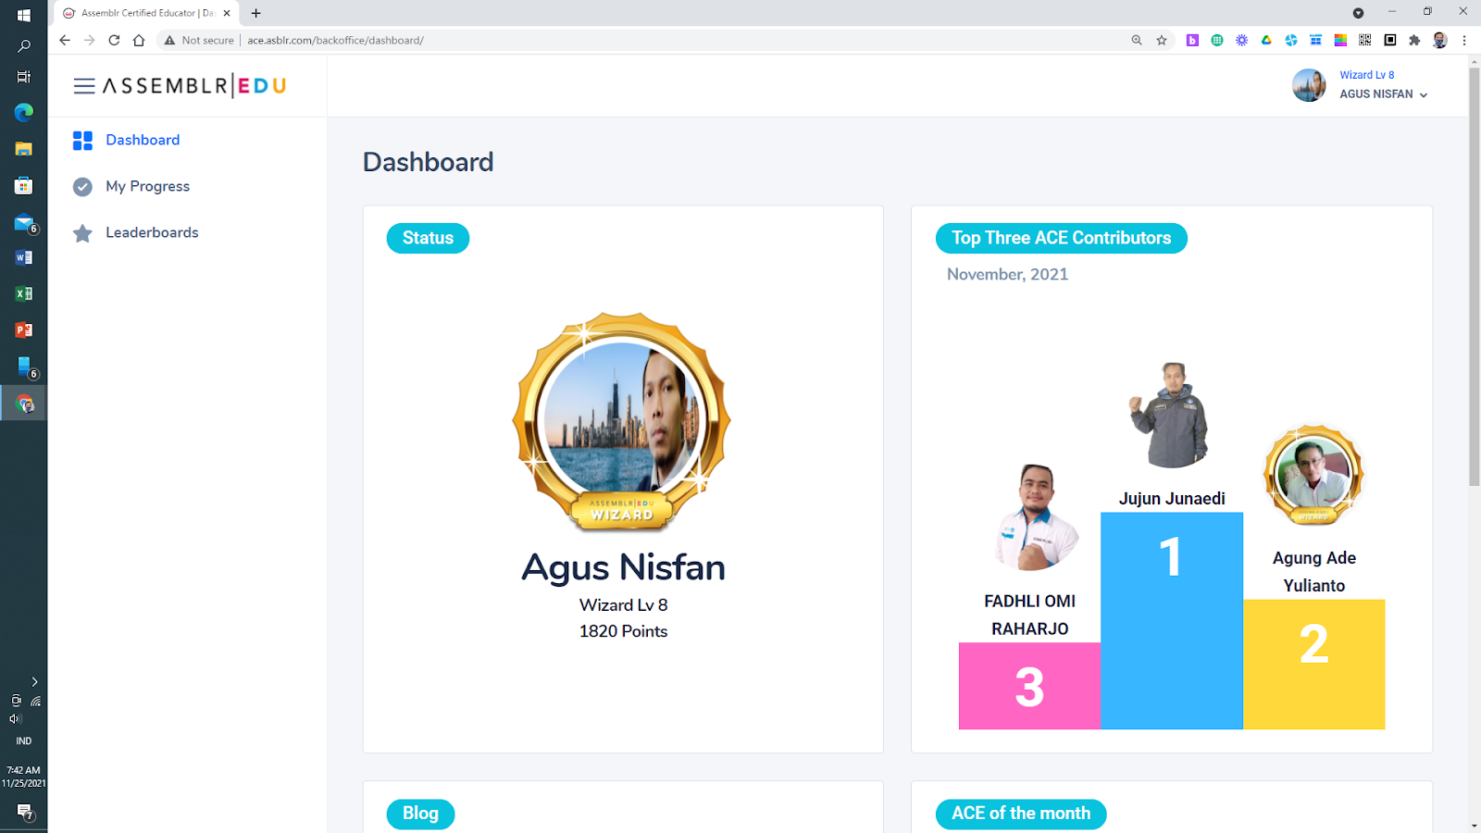
Task: Open Microsoft Word from taskbar
Action: (24, 257)
